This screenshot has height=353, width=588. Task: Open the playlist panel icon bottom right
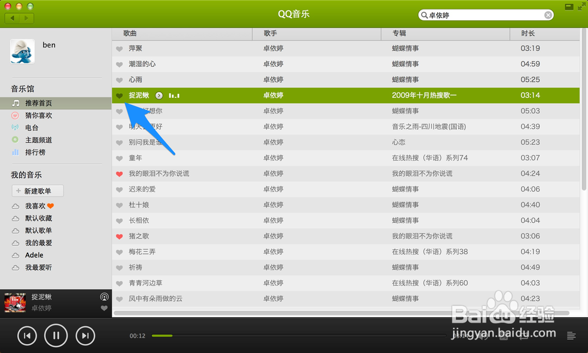[571, 335]
